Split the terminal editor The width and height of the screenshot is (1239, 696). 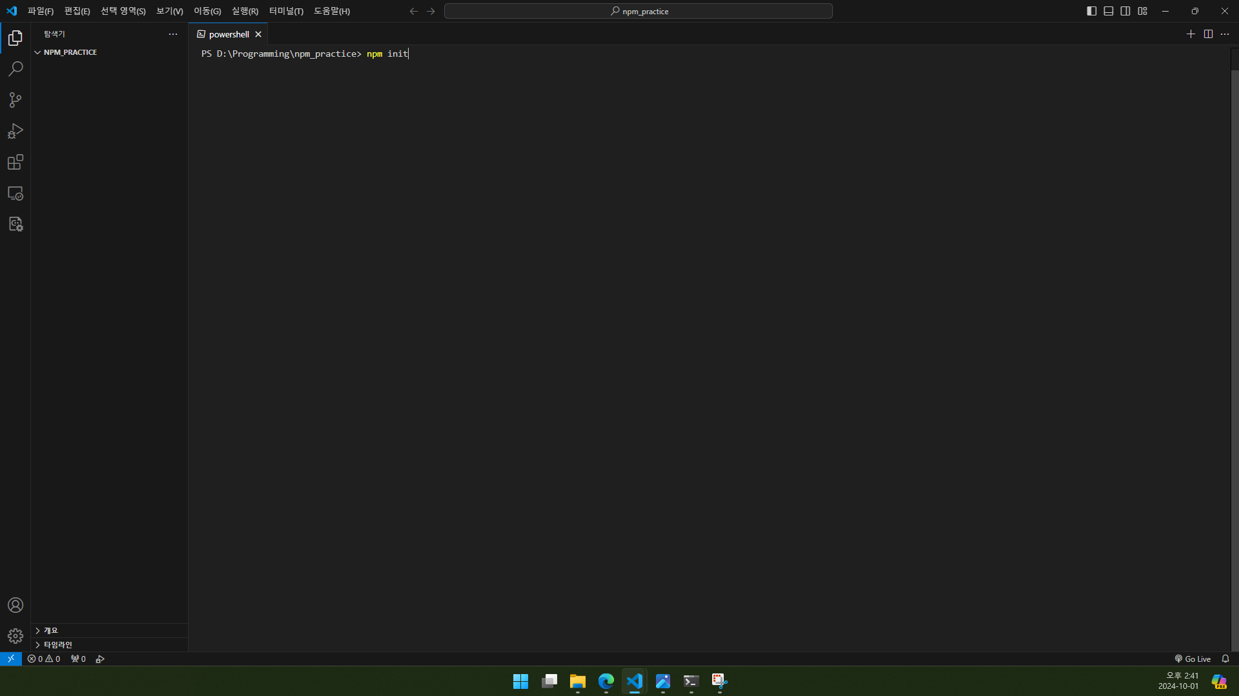pos(1208,34)
